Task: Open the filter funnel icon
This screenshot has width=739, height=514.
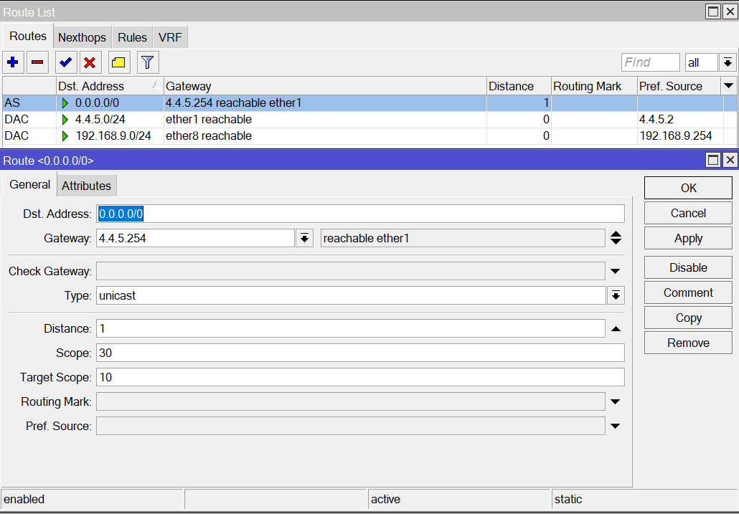Action: (148, 62)
